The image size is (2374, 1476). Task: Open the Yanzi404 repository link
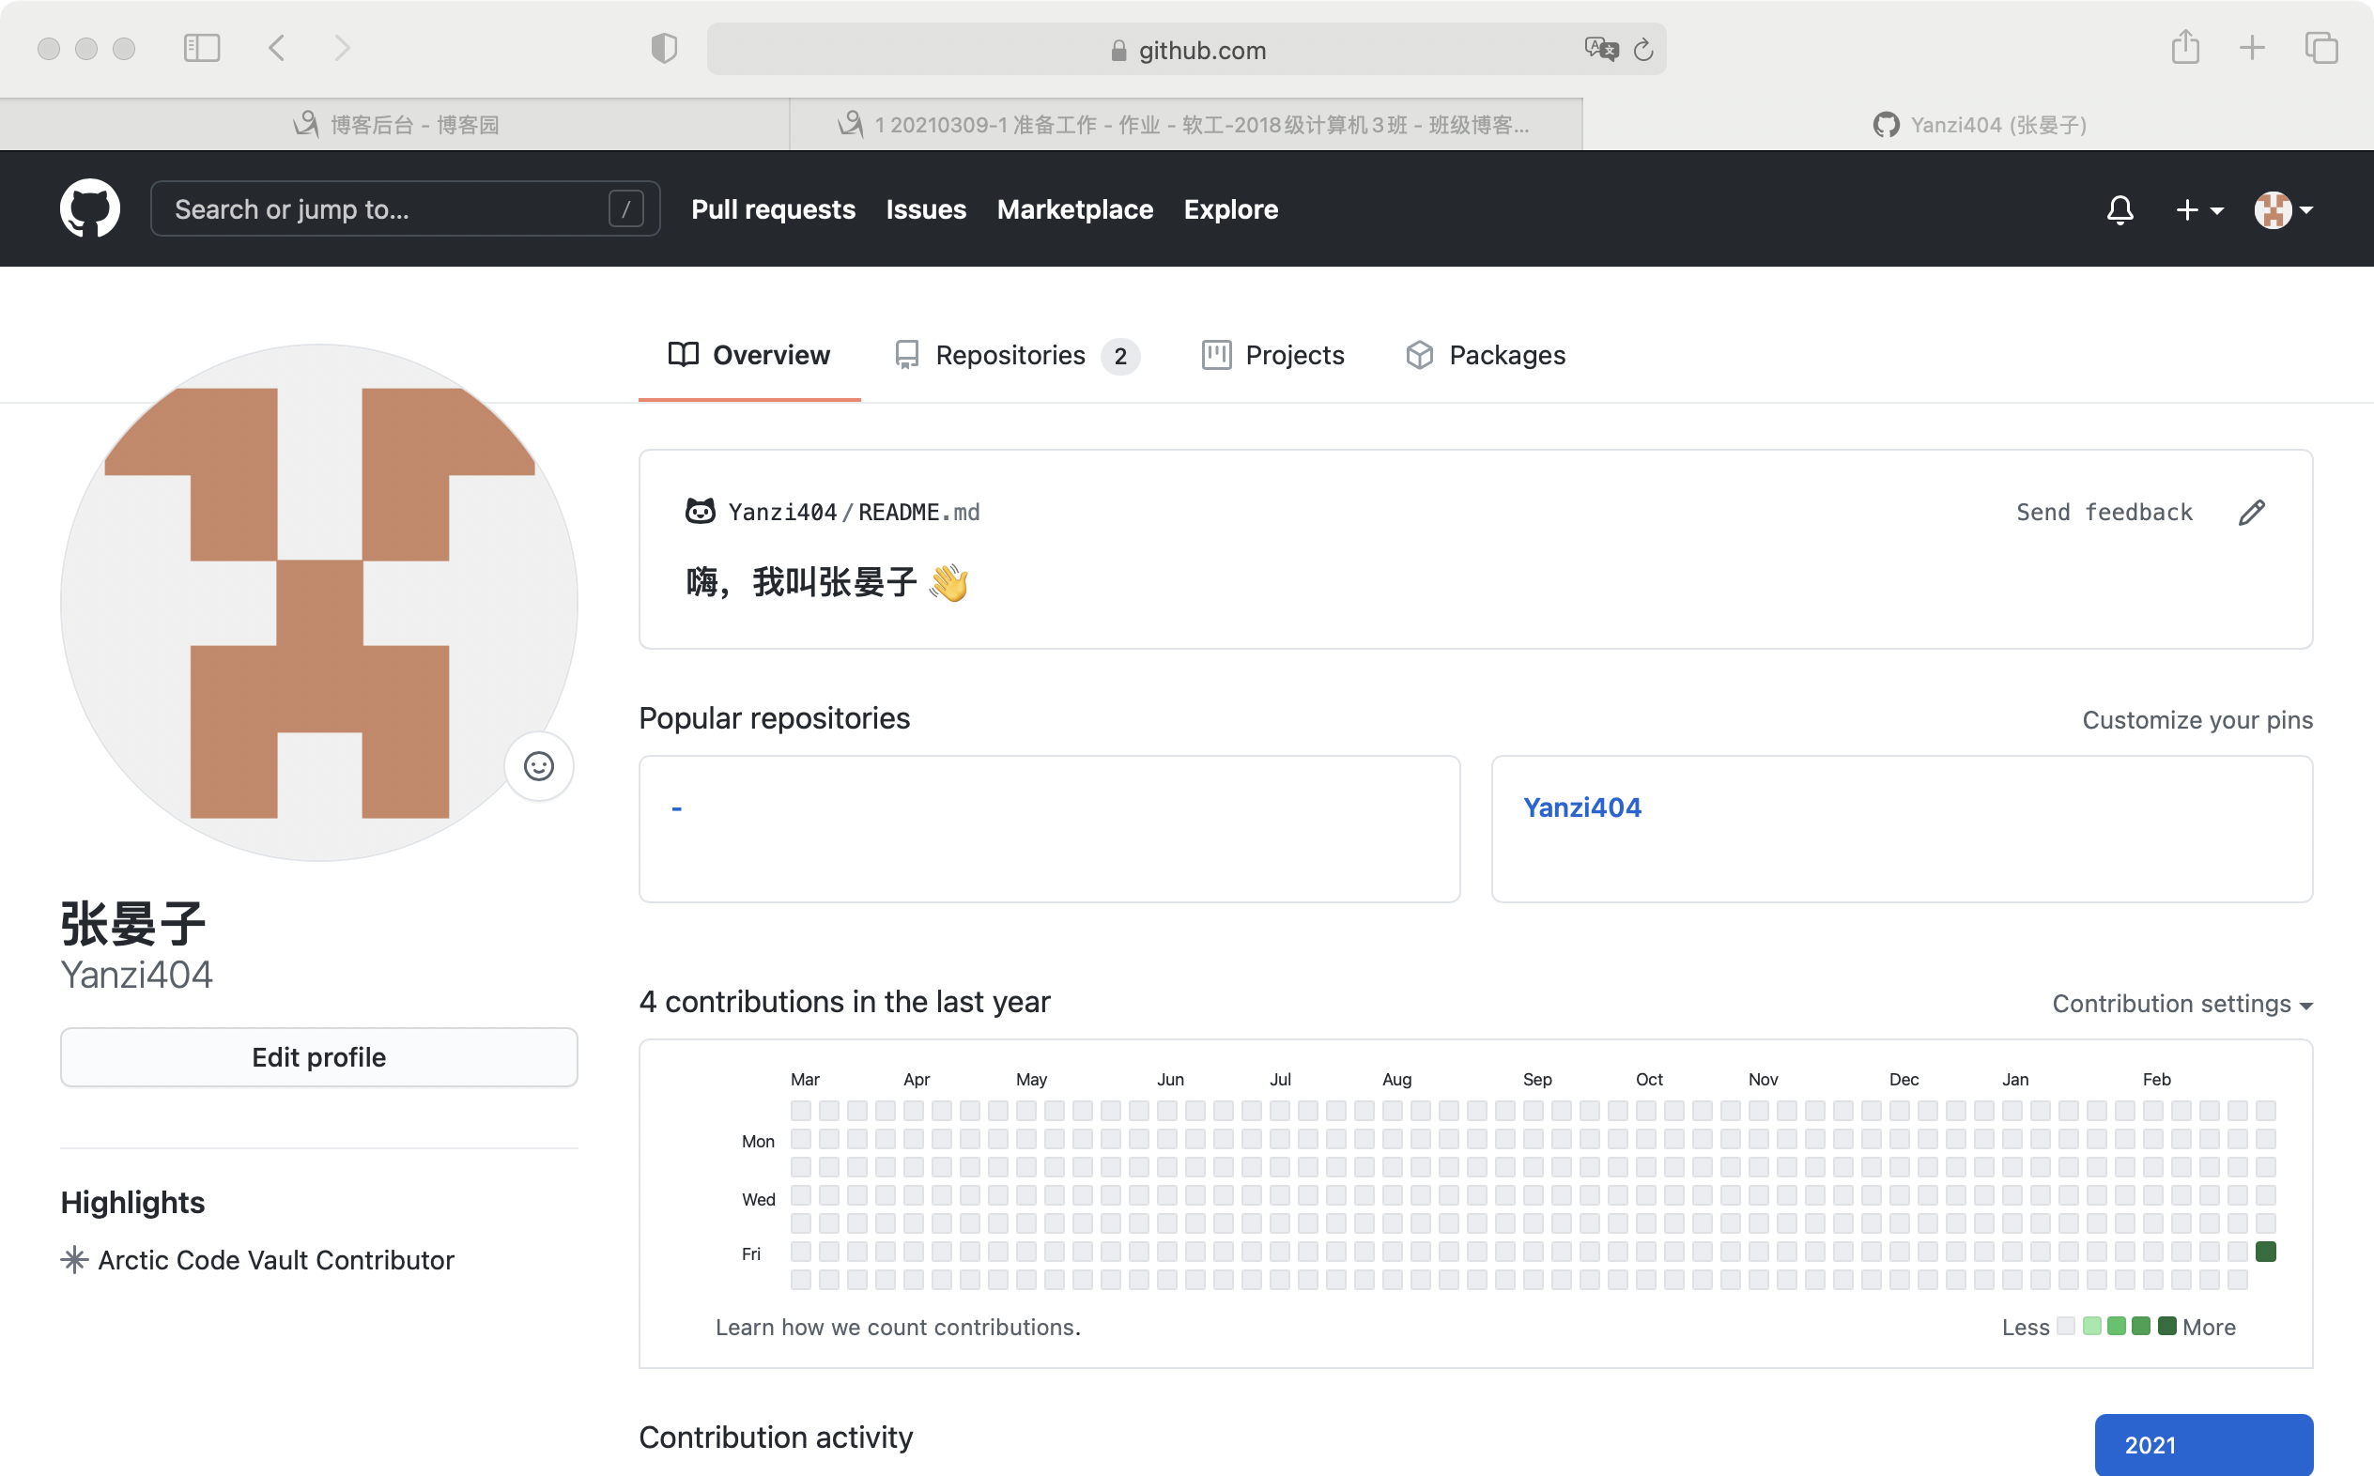pyautogui.click(x=1582, y=807)
